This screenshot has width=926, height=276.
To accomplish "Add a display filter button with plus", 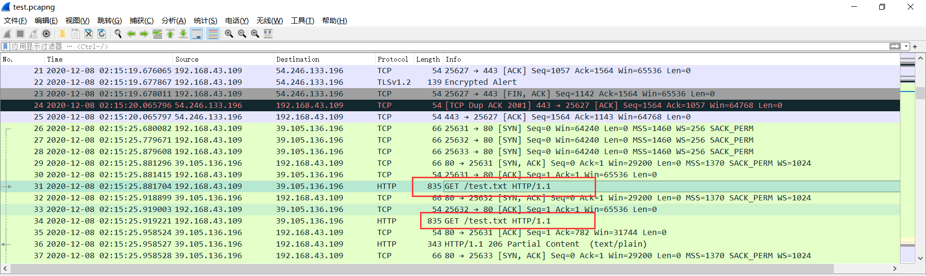I will (x=915, y=46).
